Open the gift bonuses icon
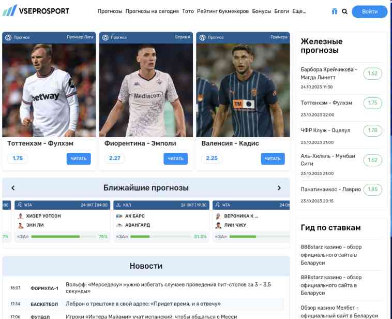This screenshot has width=392, height=319. [x=334, y=11]
